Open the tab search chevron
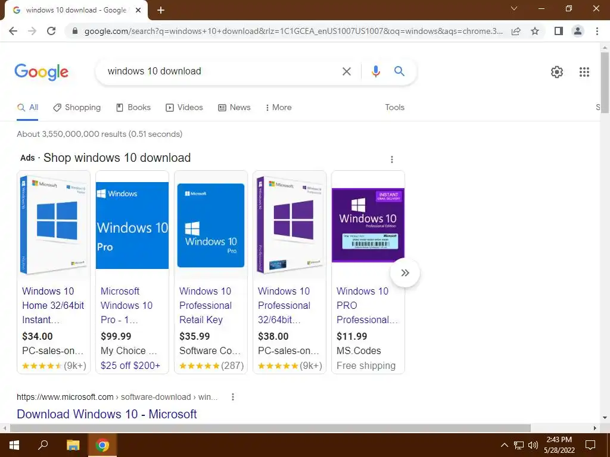 tap(514, 8)
